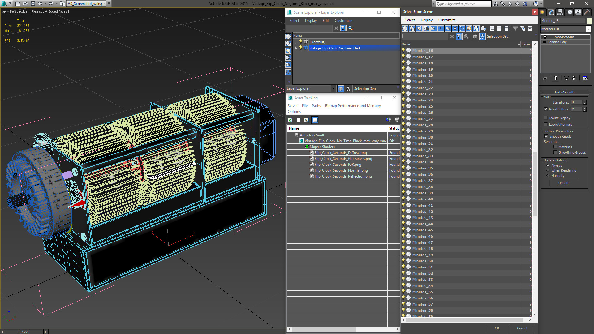Open the Hierarchy panel tab
The height and width of the screenshot is (334, 594).
[x=560, y=12]
